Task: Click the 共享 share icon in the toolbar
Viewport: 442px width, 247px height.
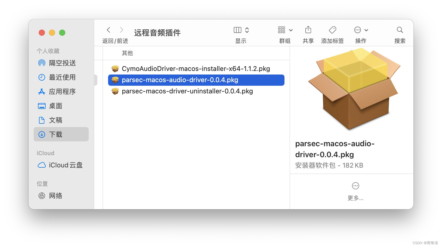Action: point(308,30)
